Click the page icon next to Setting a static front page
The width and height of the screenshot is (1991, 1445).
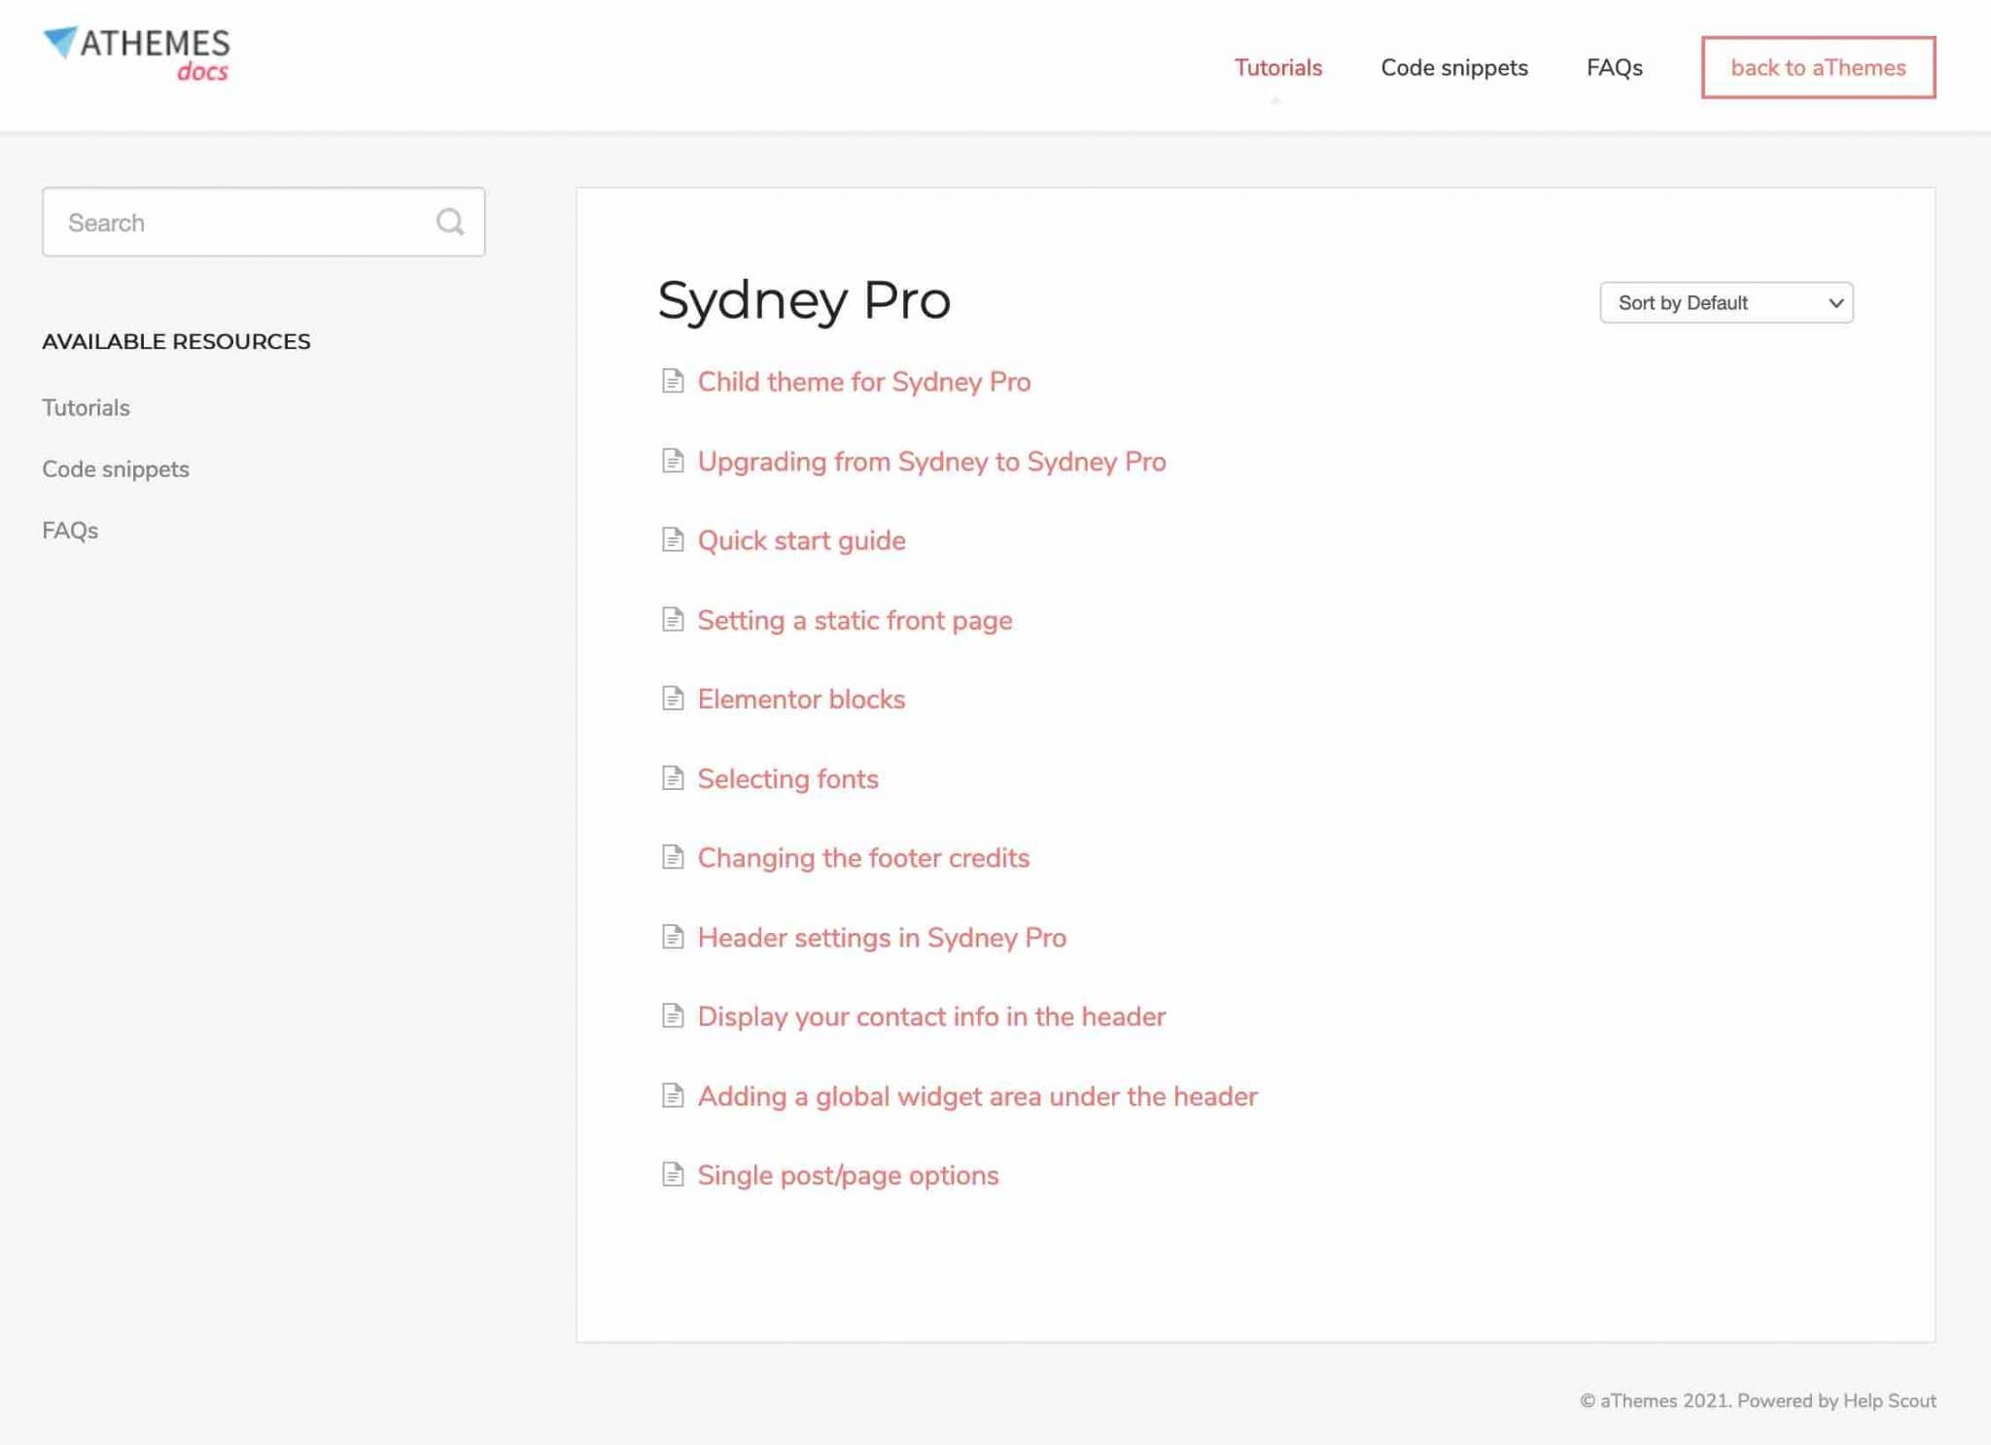pos(674,619)
